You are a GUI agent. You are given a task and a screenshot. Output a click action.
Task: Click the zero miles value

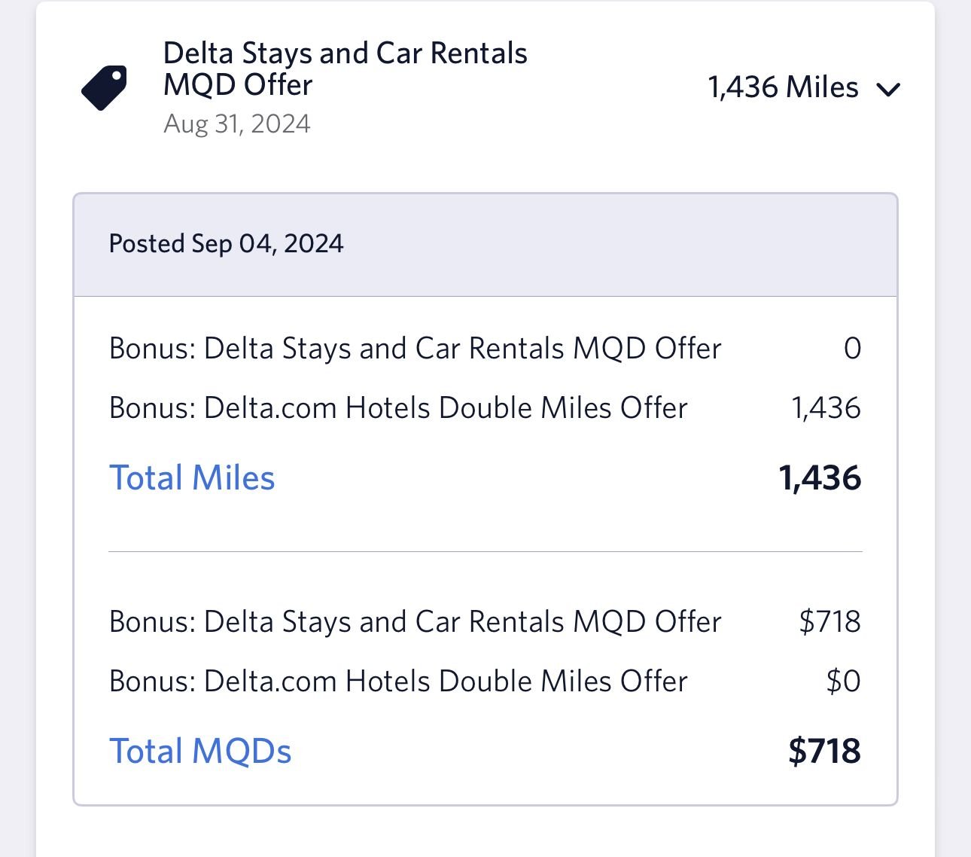coord(852,349)
